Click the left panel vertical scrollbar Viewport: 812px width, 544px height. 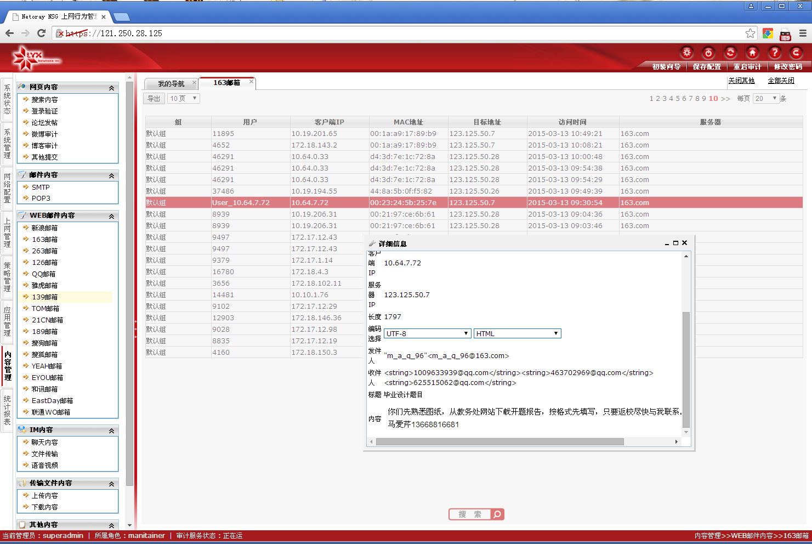(129, 284)
